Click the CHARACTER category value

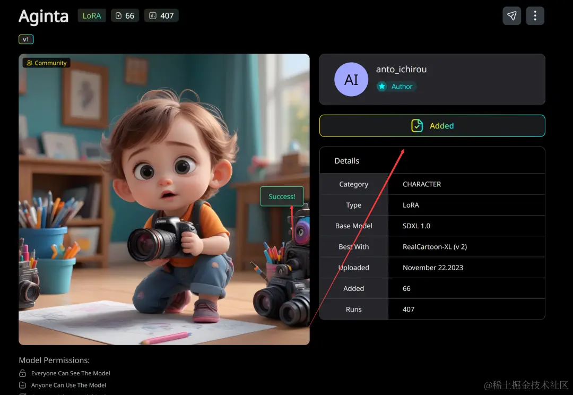point(422,184)
